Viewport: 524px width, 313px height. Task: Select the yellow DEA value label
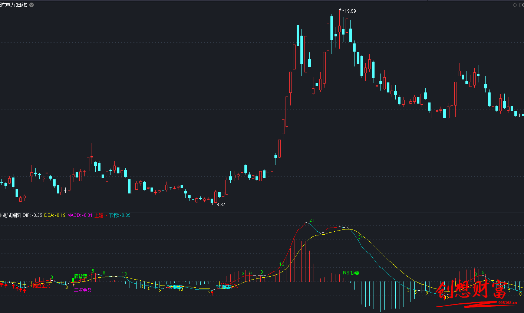point(55,215)
